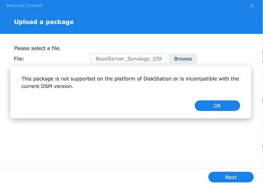263x185 pixels.
Task: Close the Manual Install window
Action: click(252, 6)
